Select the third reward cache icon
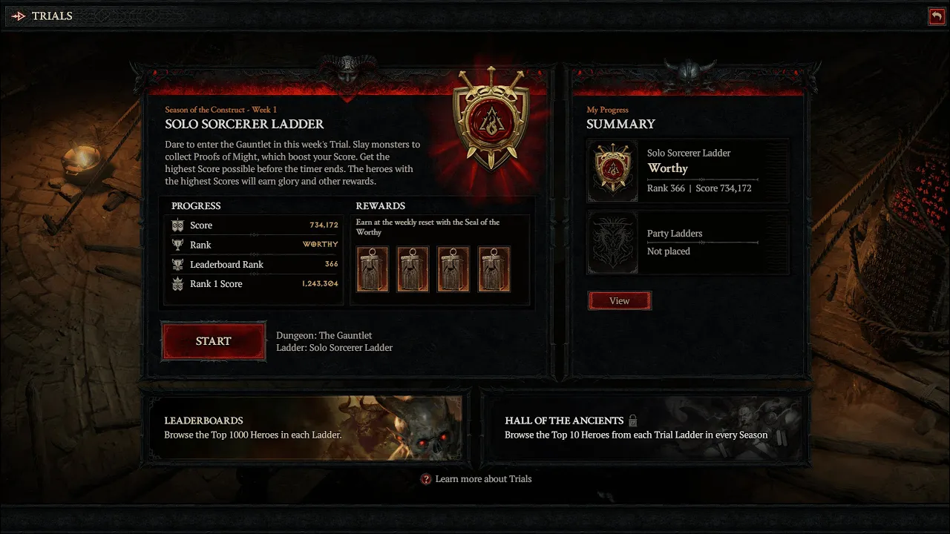The height and width of the screenshot is (534, 950). tap(453, 269)
